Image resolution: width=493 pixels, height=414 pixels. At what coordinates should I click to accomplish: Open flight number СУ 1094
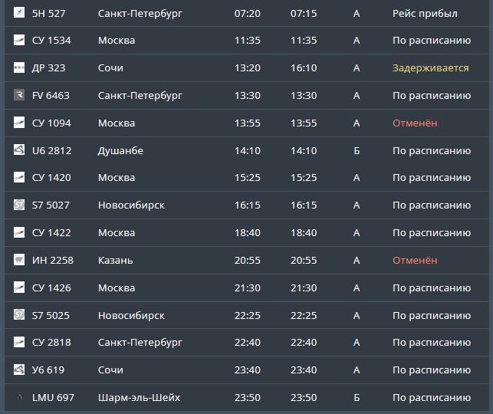click(51, 123)
